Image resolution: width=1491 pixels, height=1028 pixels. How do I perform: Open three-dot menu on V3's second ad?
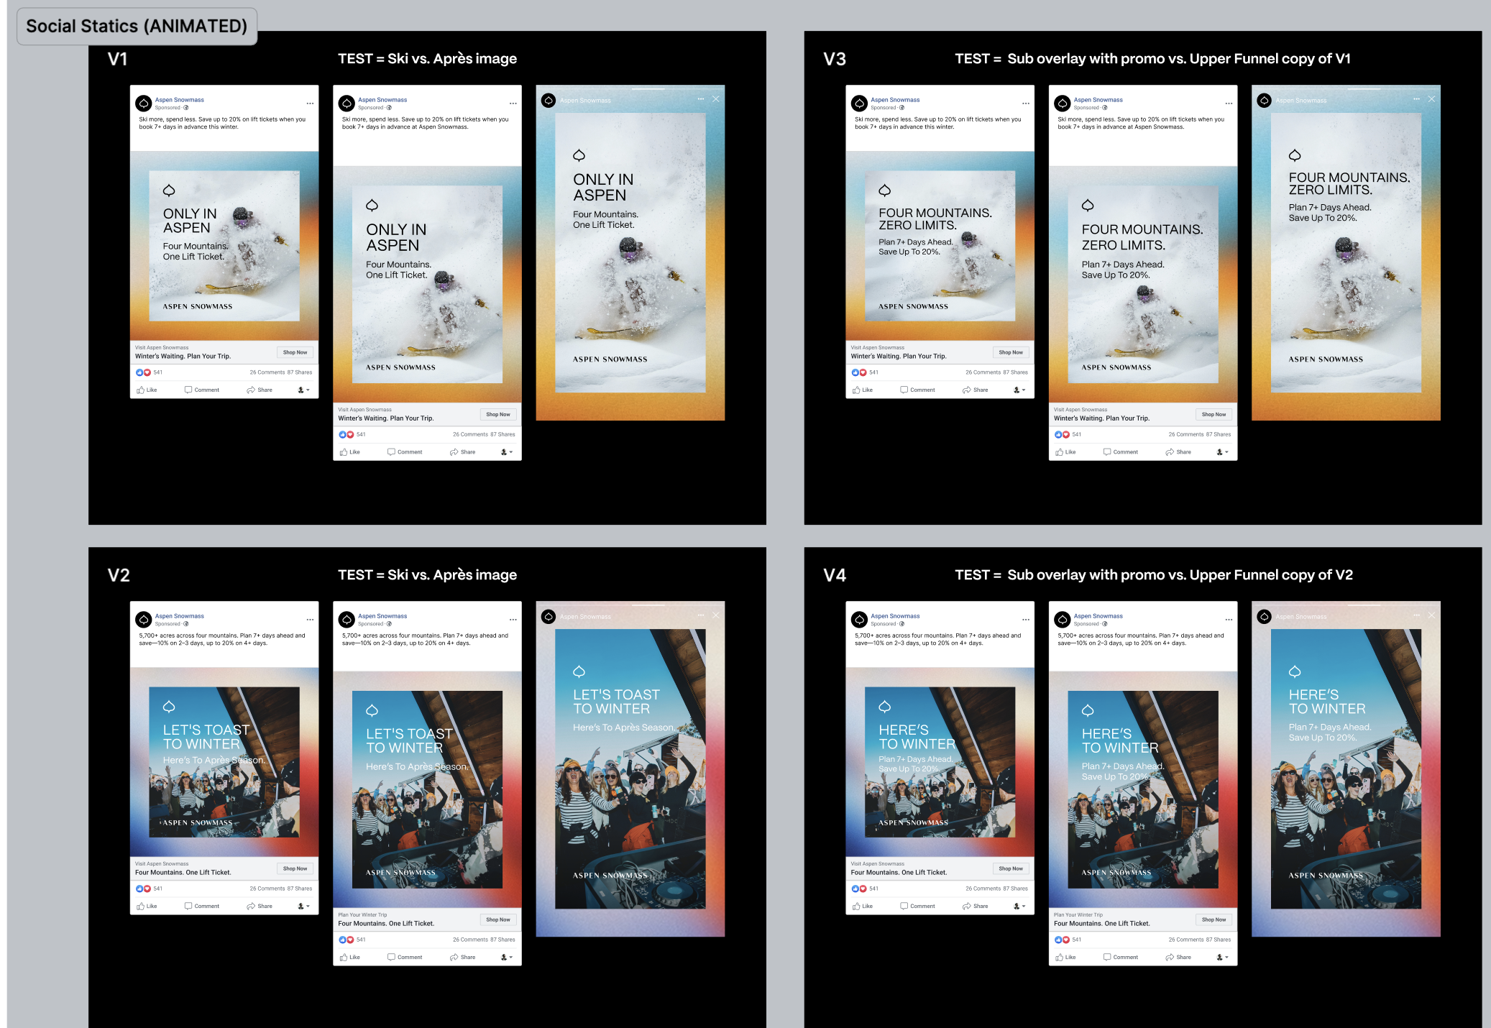1229,104
